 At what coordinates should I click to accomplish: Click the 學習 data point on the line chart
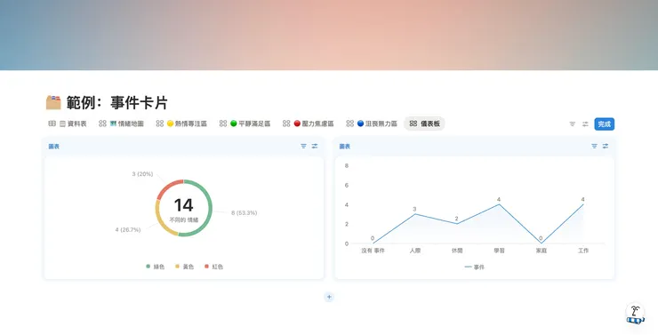(499, 204)
